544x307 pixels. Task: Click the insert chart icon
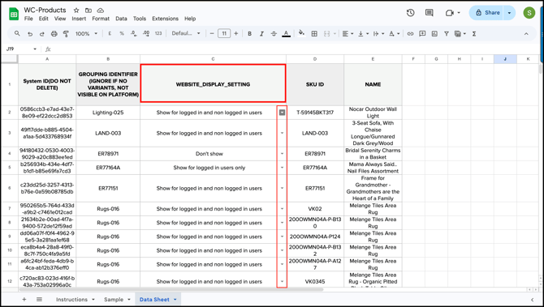434,33
